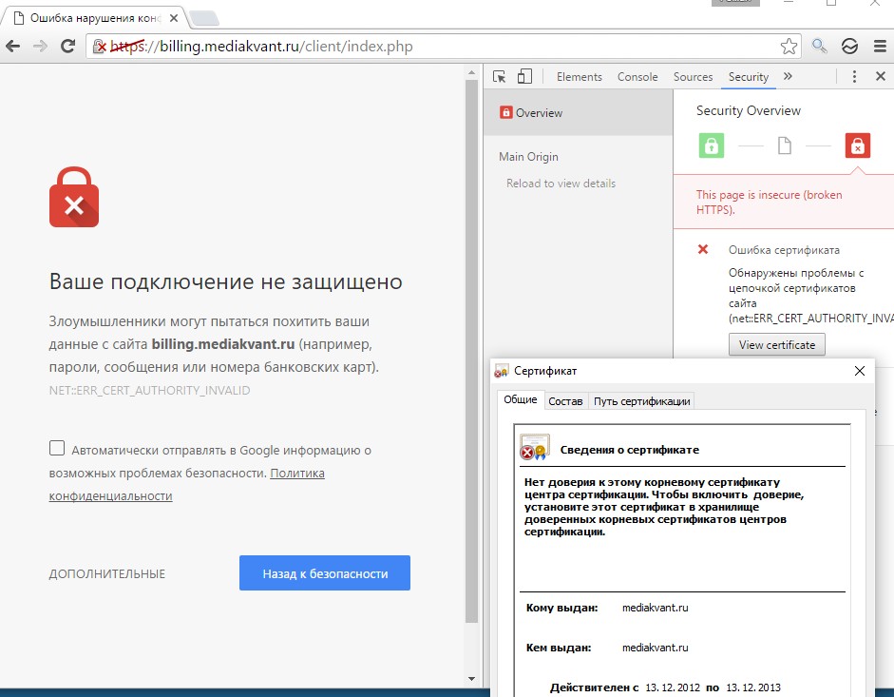Screen dimensions: 894x697
Task: Select the Путь сертификации tab
Action: point(641,401)
